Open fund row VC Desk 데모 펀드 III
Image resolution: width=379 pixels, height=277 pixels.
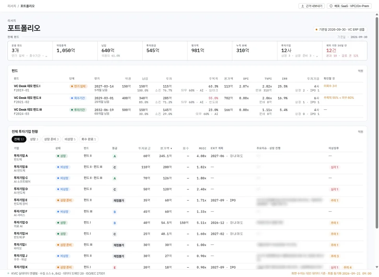[x=187, y=112]
